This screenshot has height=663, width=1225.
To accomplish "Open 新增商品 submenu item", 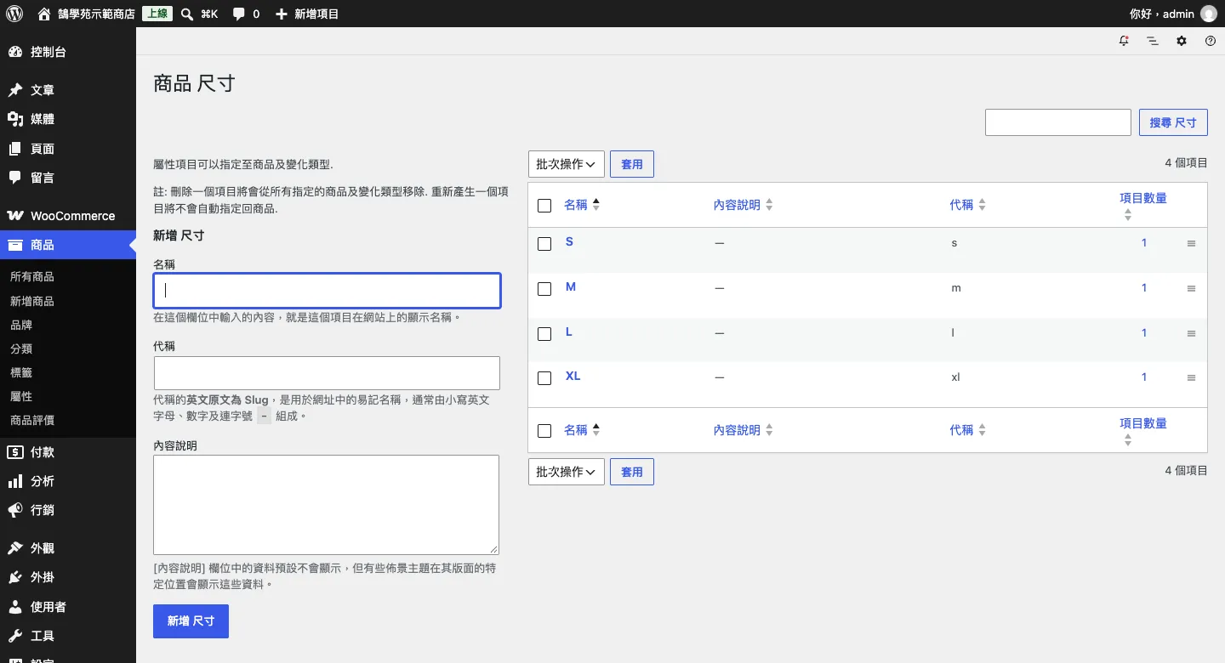I will pos(32,301).
